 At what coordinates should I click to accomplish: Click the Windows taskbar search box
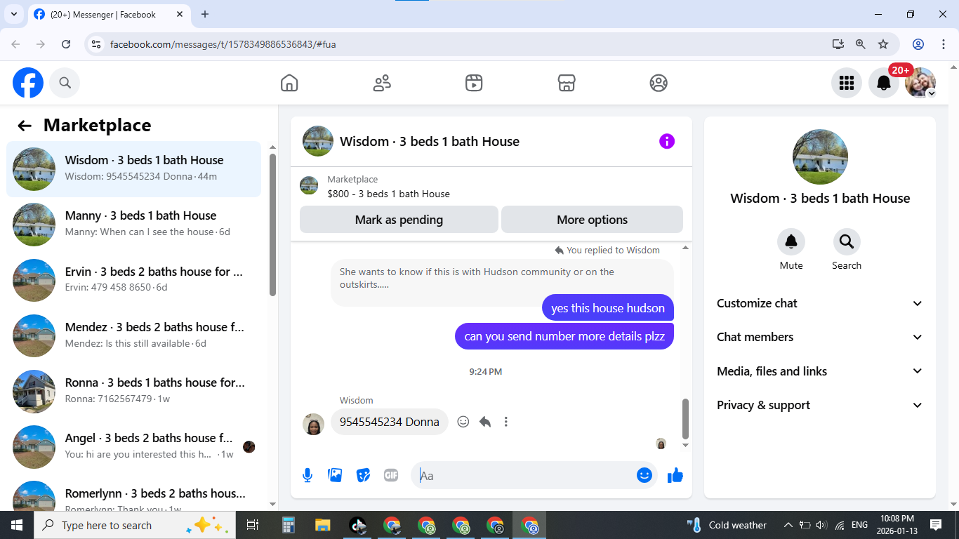point(134,525)
